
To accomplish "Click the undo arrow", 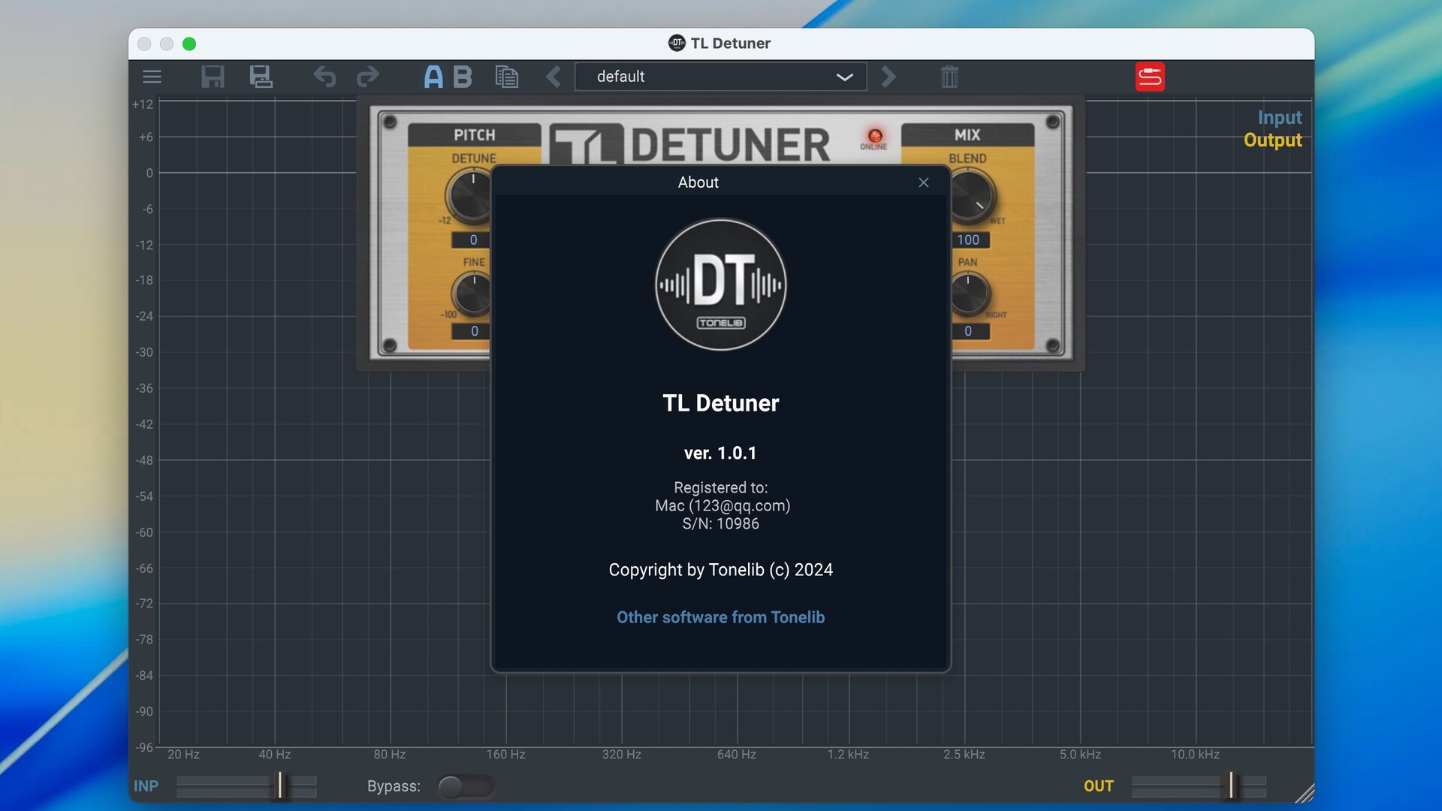I will point(324,77).
